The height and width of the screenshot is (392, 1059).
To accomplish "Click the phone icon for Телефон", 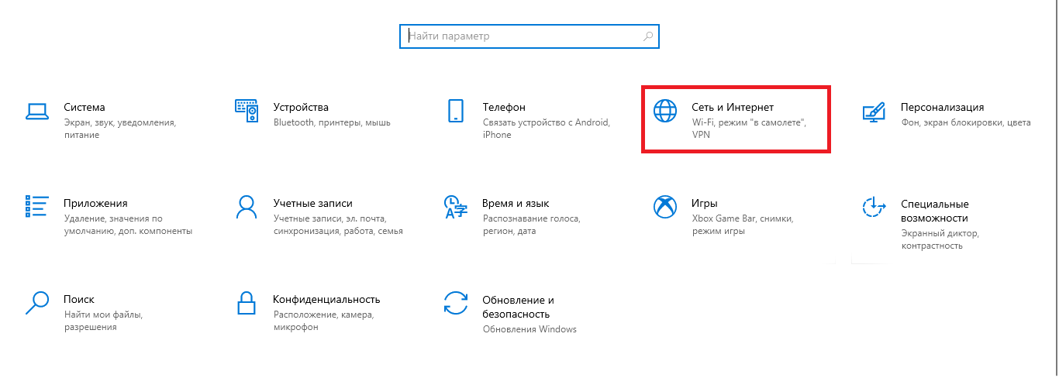I will tap(455, 111).
